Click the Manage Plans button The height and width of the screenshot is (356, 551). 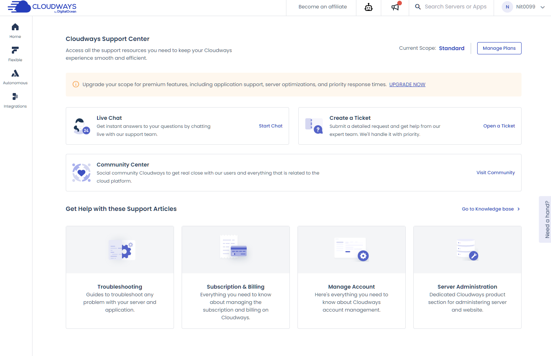click(499, 48)
